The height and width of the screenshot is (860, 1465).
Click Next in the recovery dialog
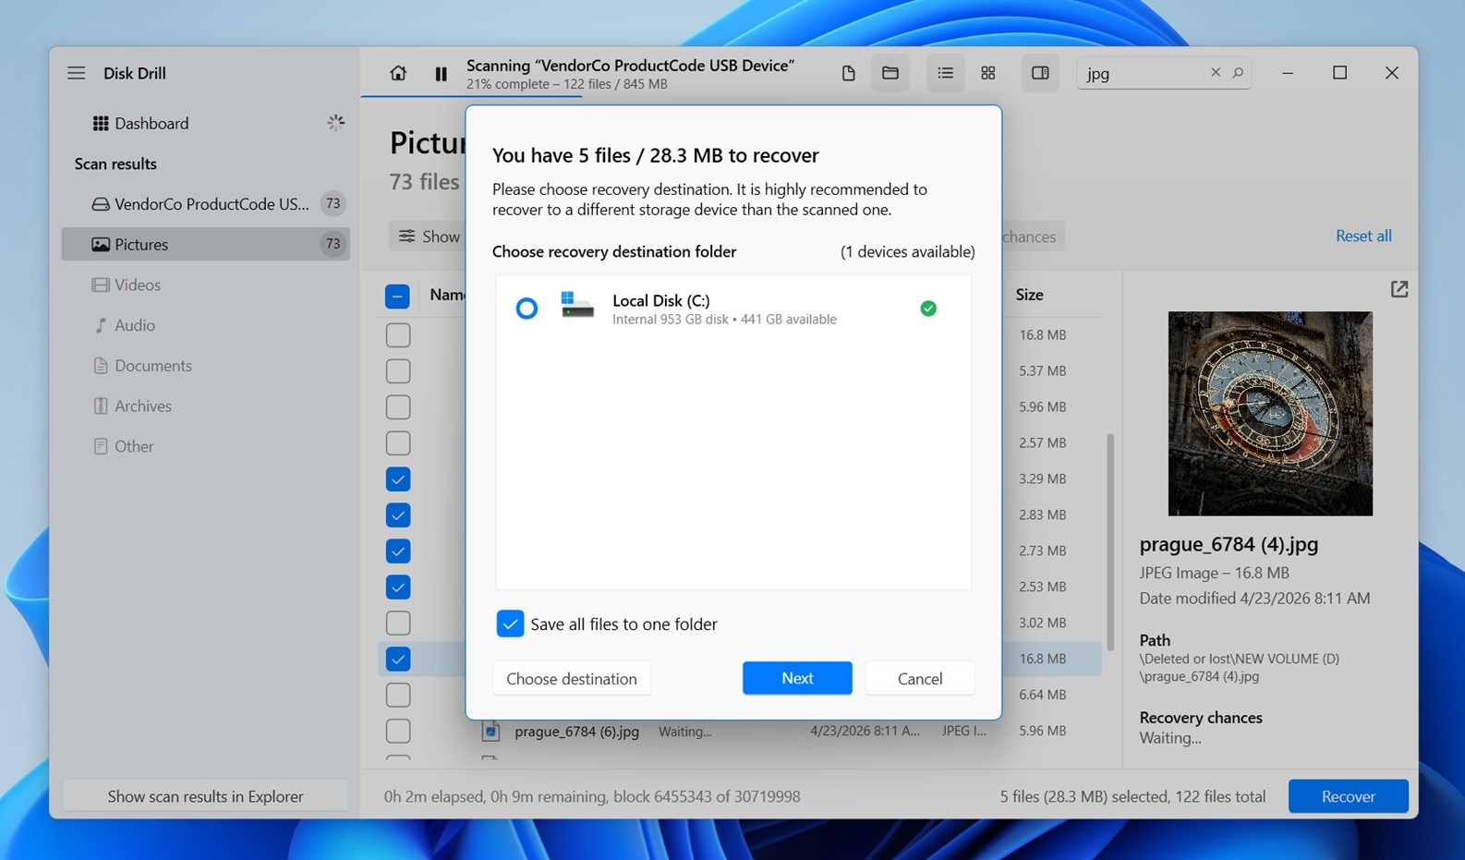[797, 678]
